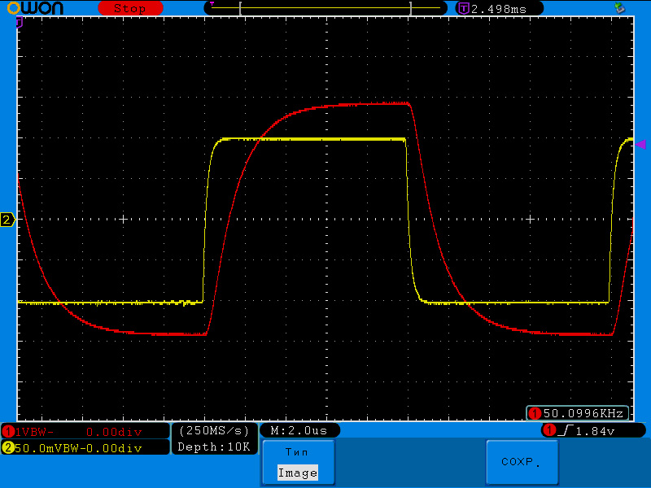Select the 2.498ms horizontal trigger time readout
Screen dimensions: 651x488
(499, 9)
